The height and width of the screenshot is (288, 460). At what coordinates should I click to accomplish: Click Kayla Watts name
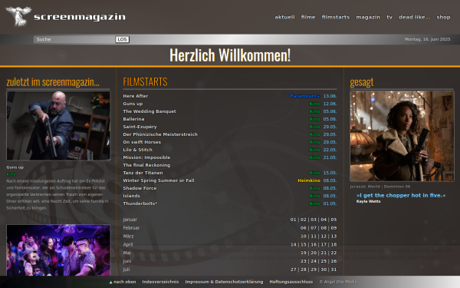[x=368, y=201]
